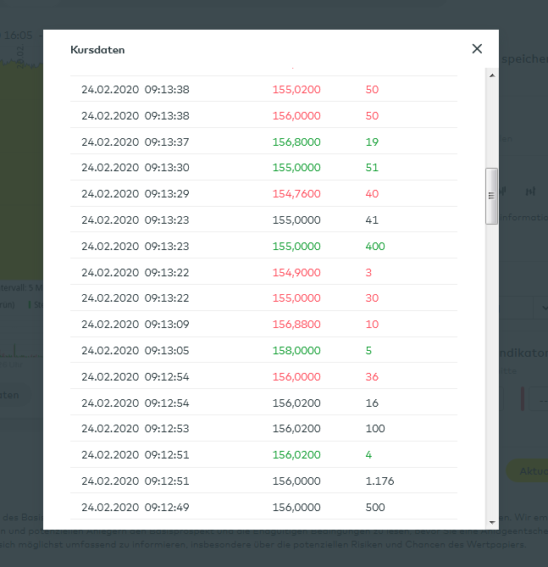Select the red price 154,7600

pos(296,194)
